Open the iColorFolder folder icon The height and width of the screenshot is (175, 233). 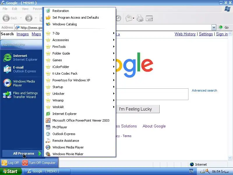[48, 67]
